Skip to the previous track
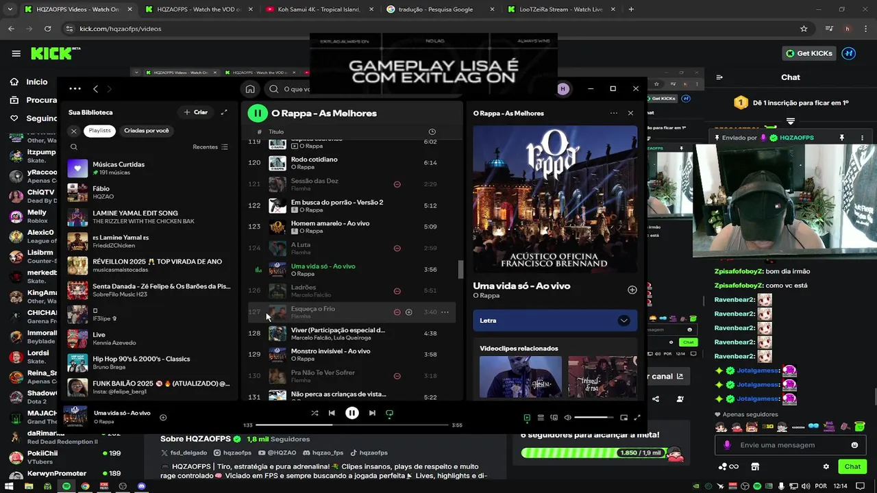This screenshot has width=877, height=493. pyautogui.click(x=332, y=413)
